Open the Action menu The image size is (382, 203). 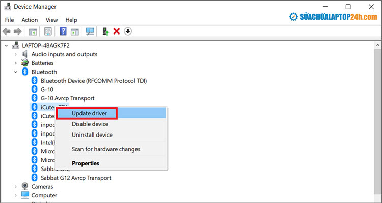pos(30,20)
